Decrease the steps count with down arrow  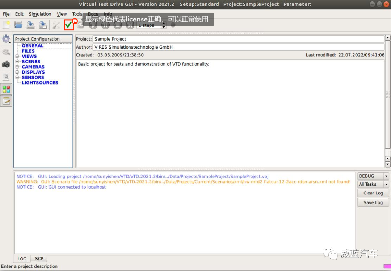coord(164,27)
